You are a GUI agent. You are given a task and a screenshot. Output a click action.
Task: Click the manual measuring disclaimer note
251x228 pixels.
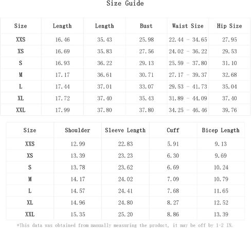tap(125, 225)
